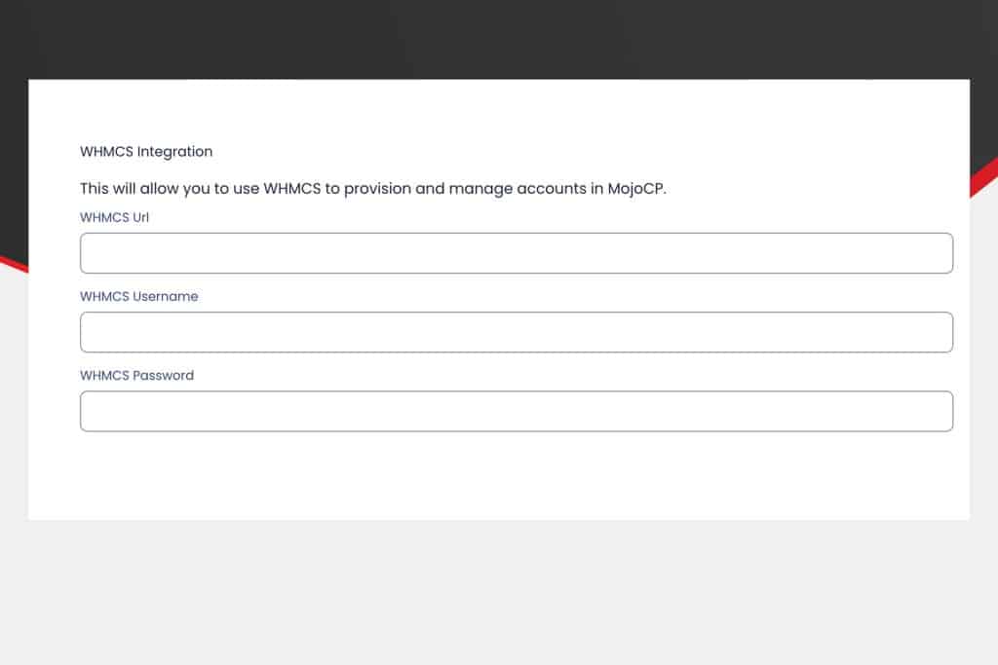
Task: Click the red diagonal stripe beside the card's right edge
Action: tap(983, 178)
